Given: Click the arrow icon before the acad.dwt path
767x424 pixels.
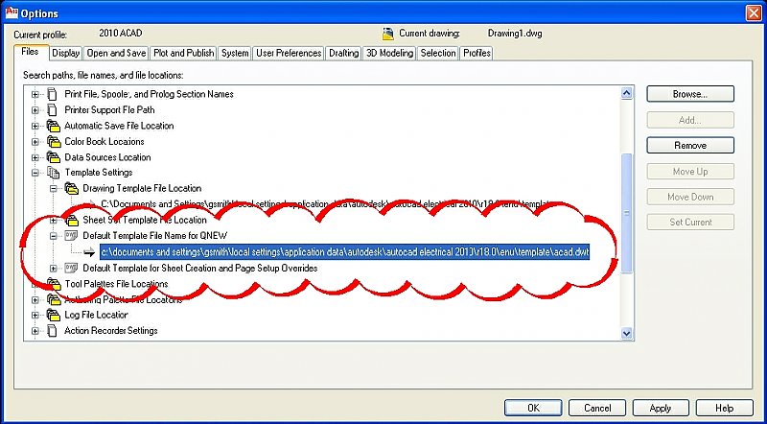Looking at the screenshot, I should pos(89,251).
